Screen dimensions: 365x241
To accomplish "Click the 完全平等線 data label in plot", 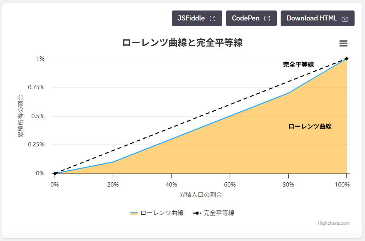I will click(x=298, y=64).
